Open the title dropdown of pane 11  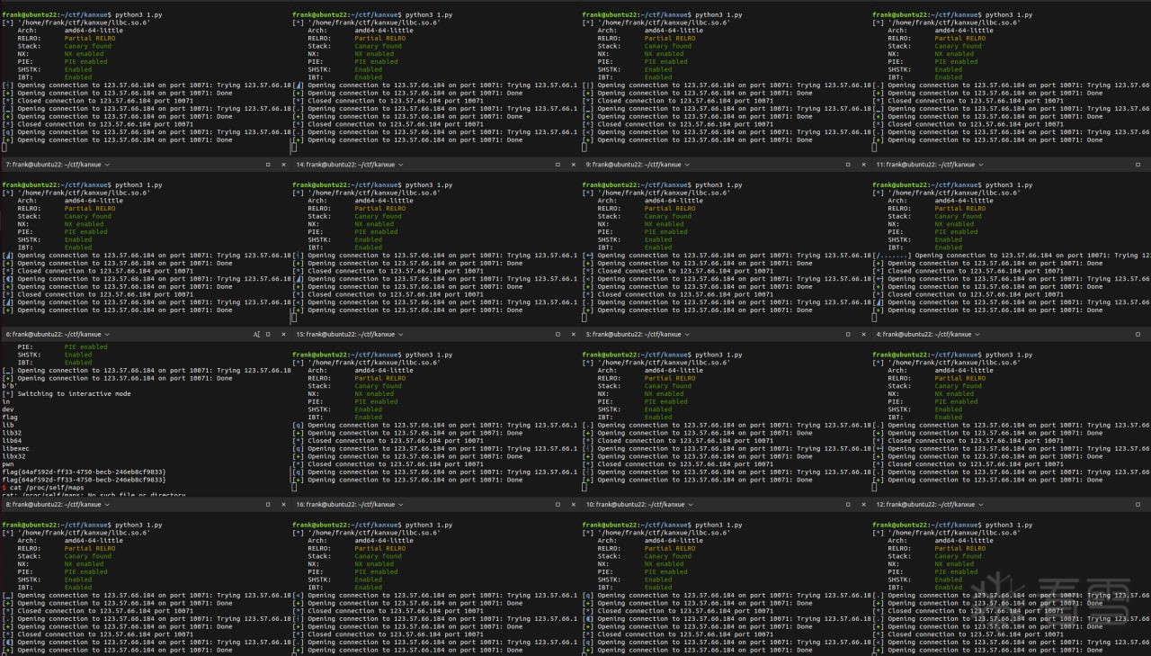tap(981, 165)
